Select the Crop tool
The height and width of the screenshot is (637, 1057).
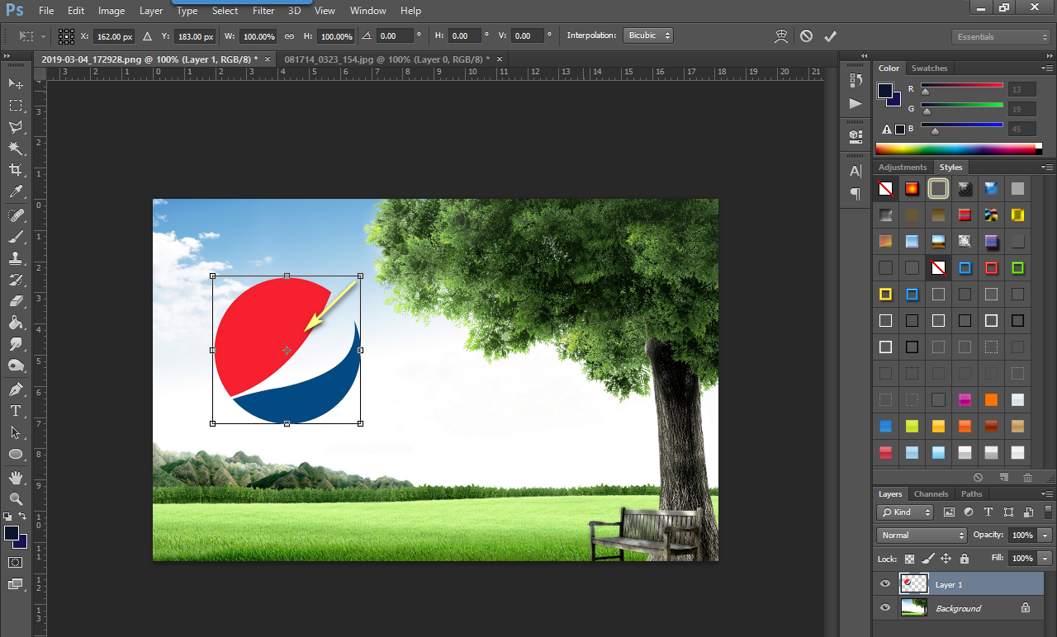[16, 170]
